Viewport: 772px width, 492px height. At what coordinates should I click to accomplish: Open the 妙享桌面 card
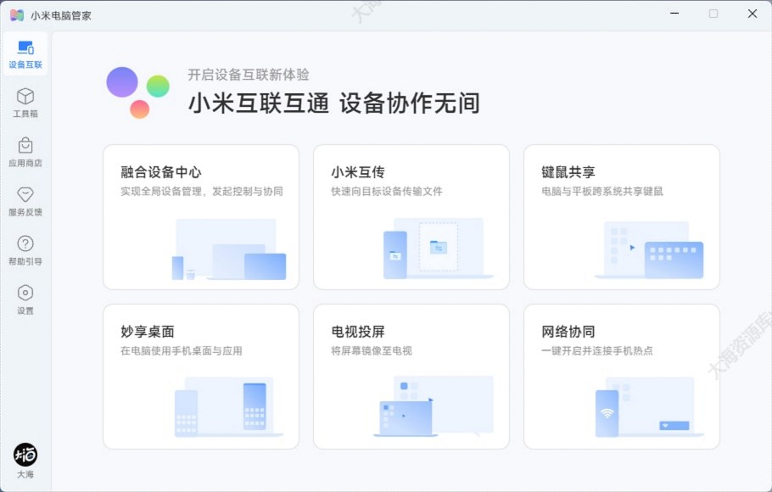pos(201,377)
